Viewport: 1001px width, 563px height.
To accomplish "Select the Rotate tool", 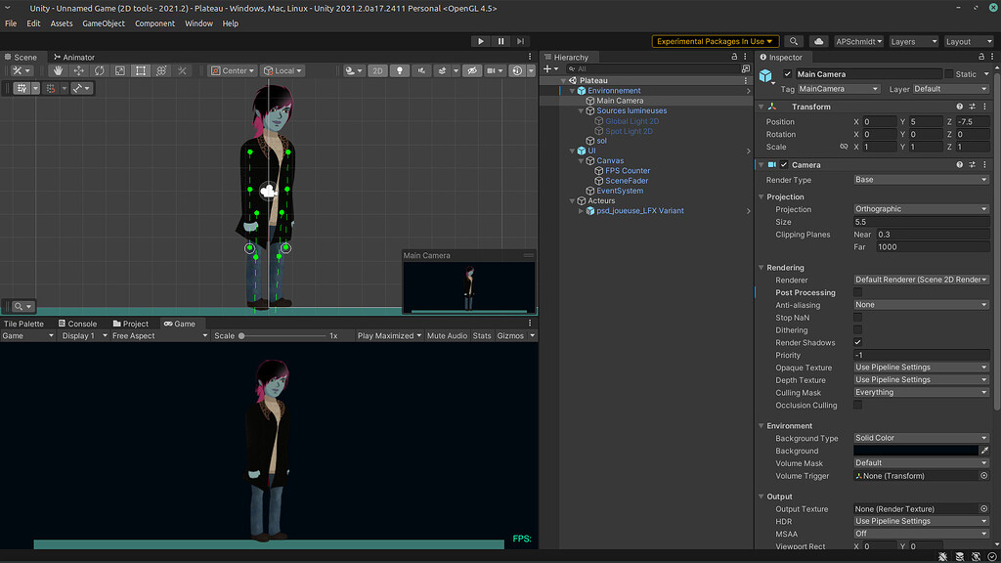I will tap(100, 70).
